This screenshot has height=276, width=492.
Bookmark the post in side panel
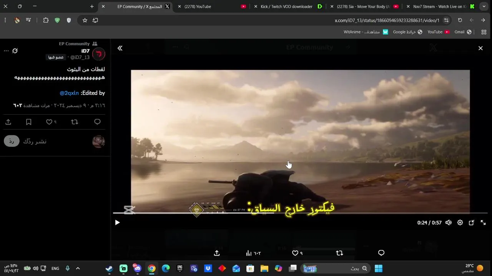tap(28, 122)
